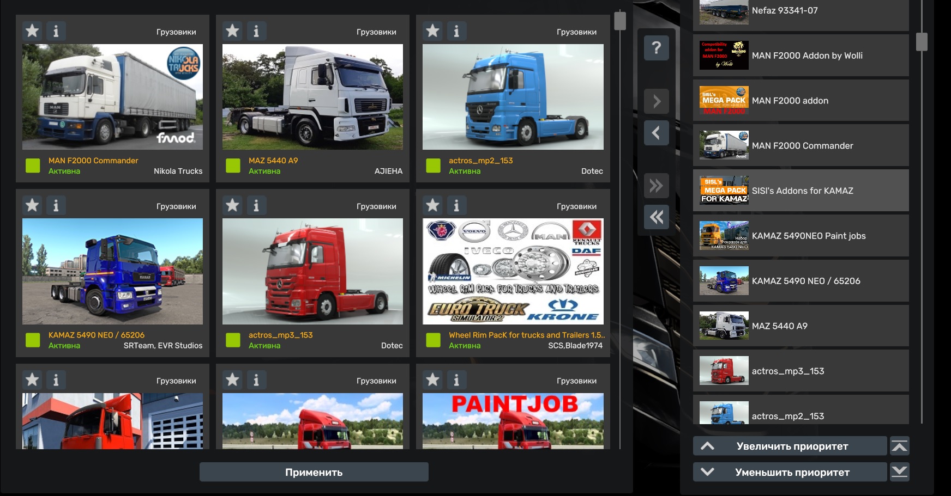
Task: Toggle actros_mp2_153 card's green active indicator
Action: point(433,166)
